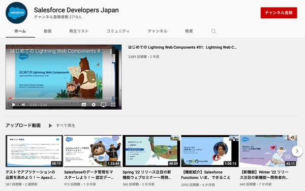Open featured video title はじめての Lightning Web Components #01
Screen dimensions: 305x191
click(182, 47)
